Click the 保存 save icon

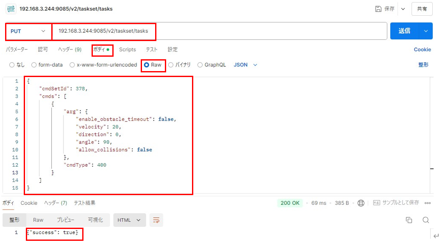[x=378, y=9]
